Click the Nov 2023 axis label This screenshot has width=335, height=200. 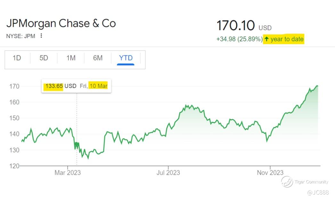270,173
